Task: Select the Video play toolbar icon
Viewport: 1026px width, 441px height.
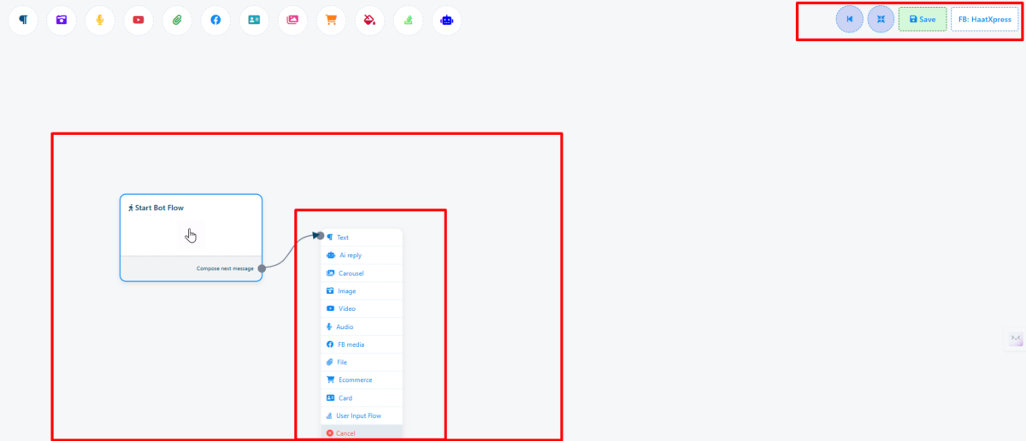Action: [139, 20]
